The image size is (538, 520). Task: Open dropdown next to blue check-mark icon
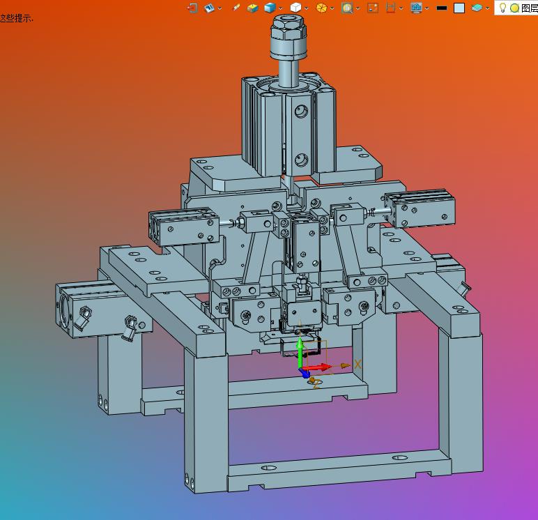coord(220,8)
